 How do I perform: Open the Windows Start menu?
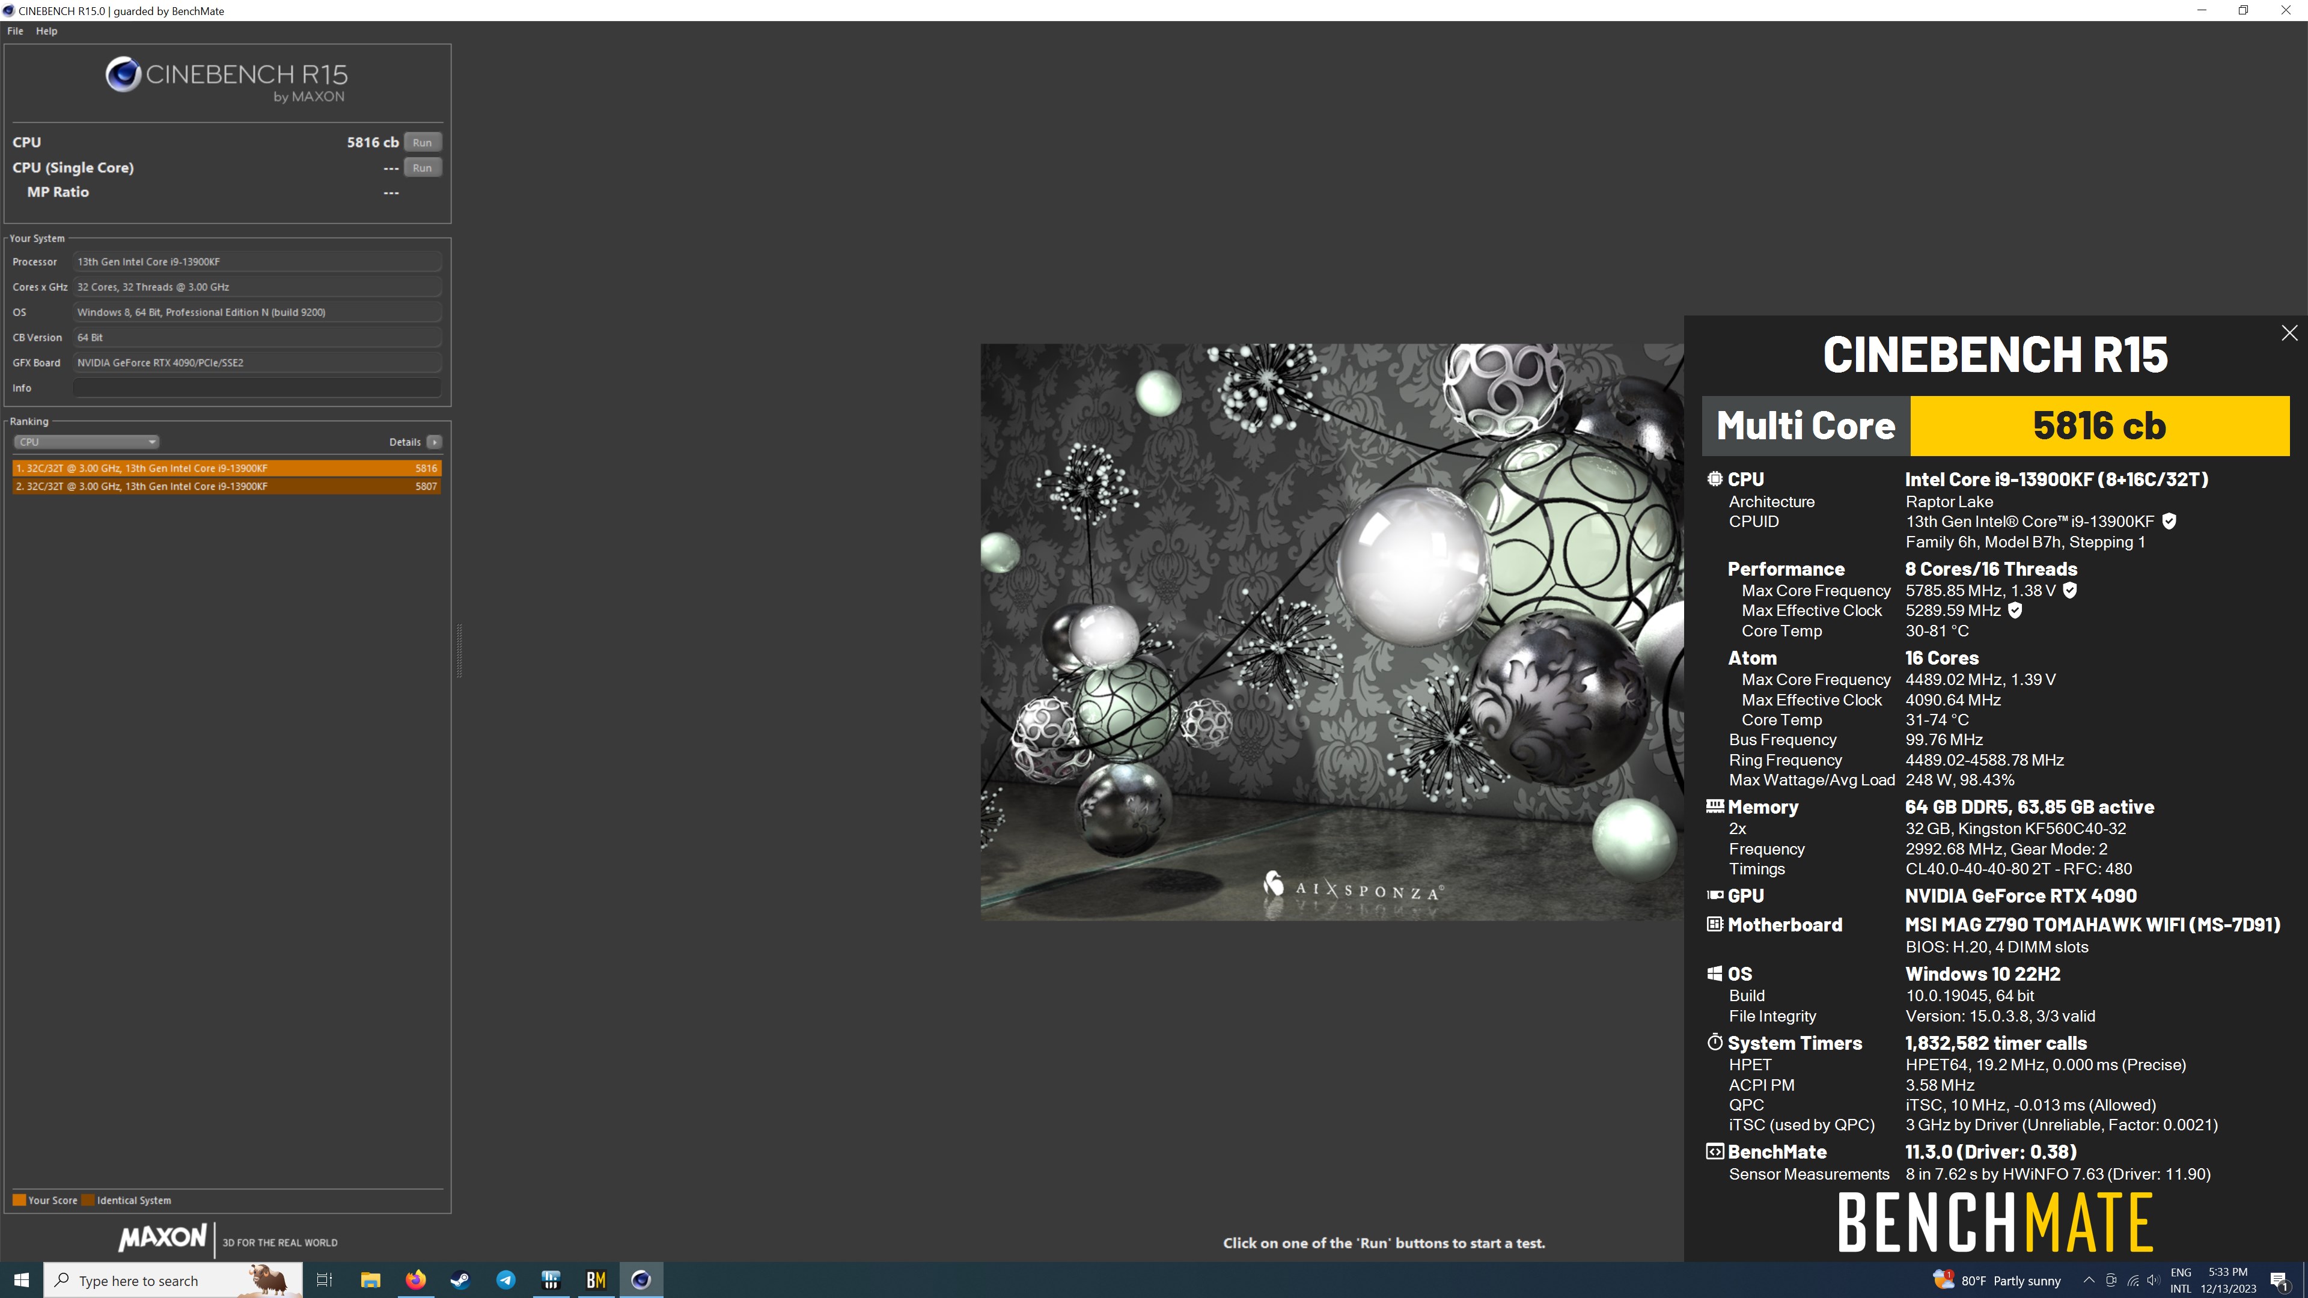pyautogui.click(x=22, y=1280)
